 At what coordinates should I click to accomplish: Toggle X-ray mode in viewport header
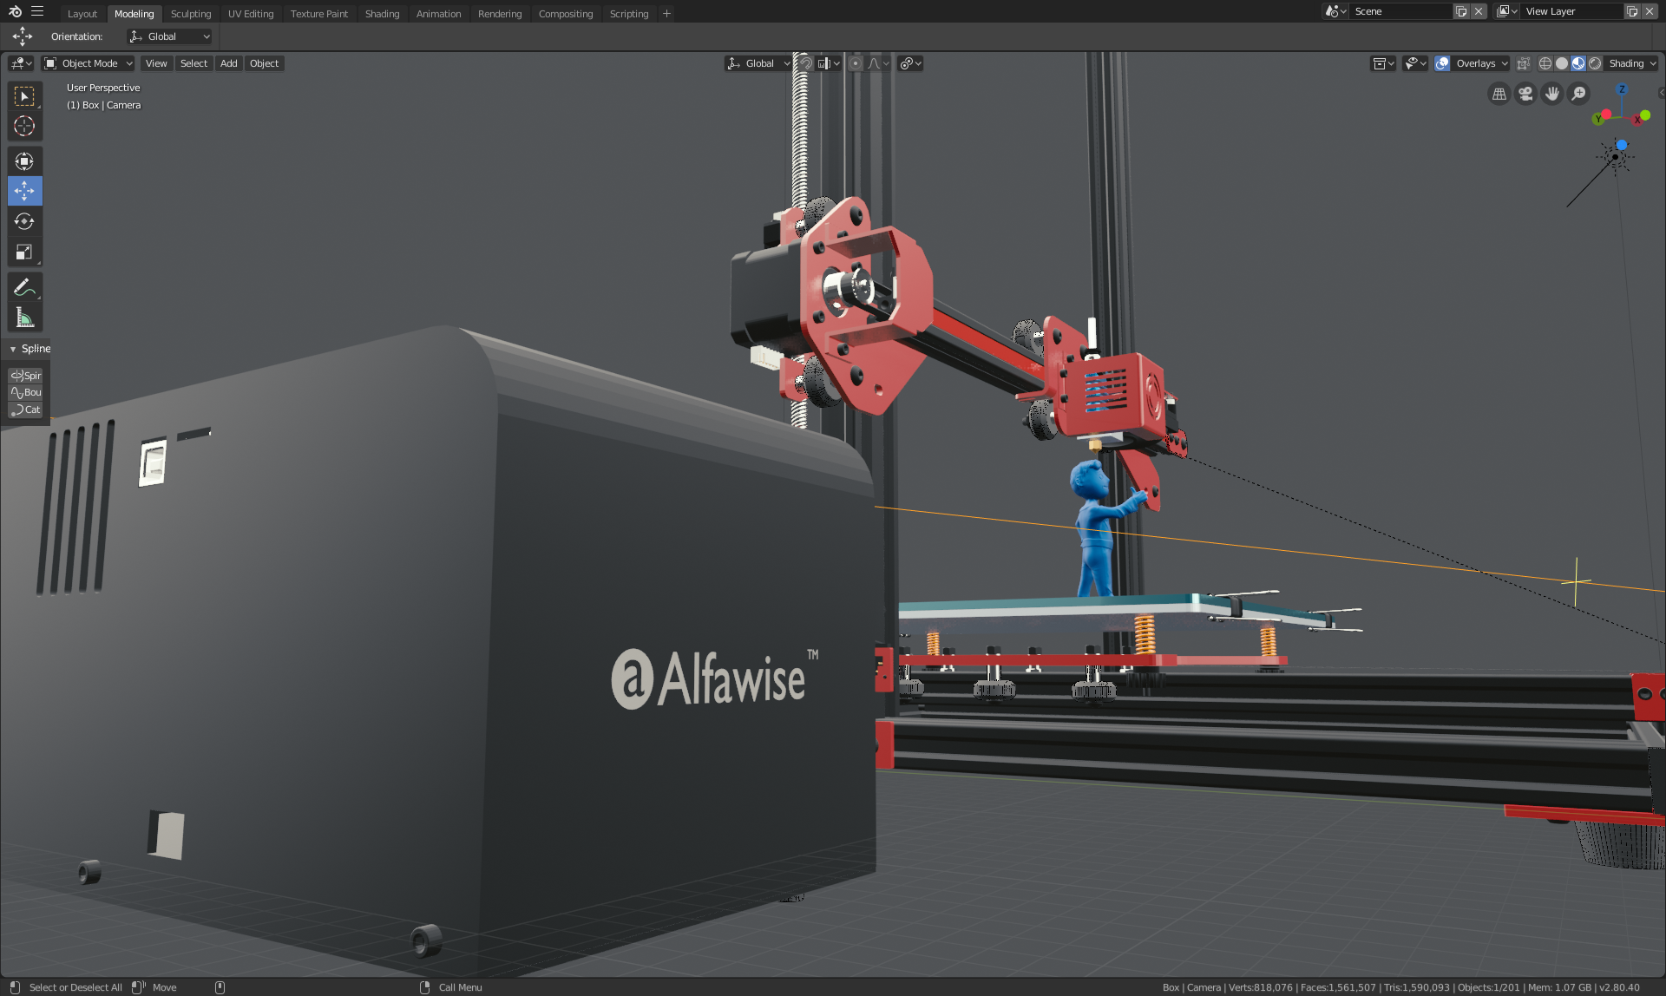point(1524,63)
